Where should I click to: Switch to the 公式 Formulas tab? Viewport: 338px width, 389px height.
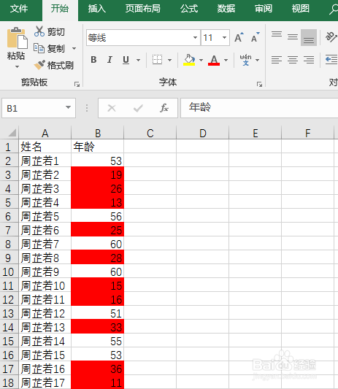[189, 9]
